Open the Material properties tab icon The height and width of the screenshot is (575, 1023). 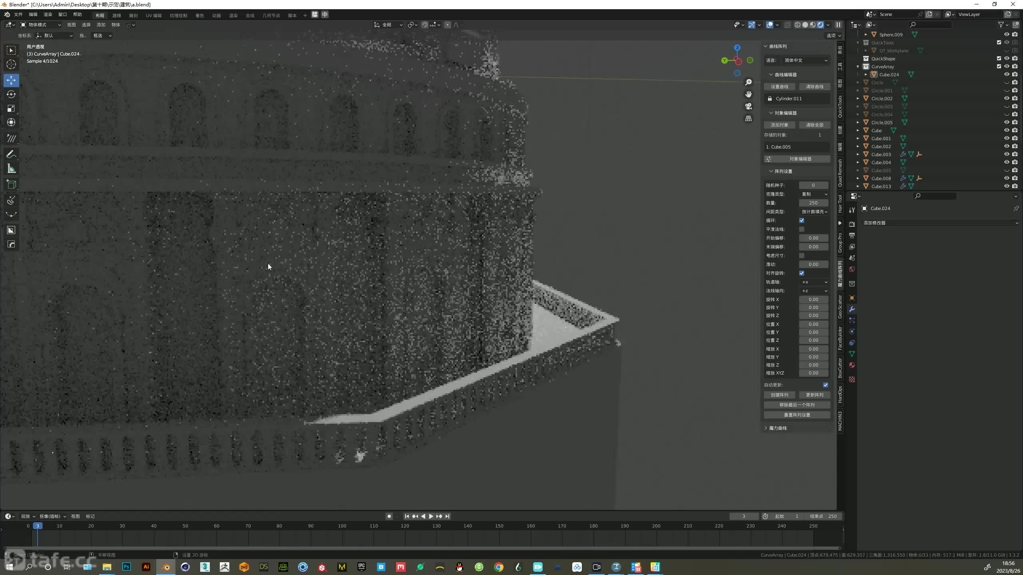[852, 365]
